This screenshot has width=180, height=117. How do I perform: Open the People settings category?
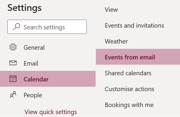pos(33,95)
